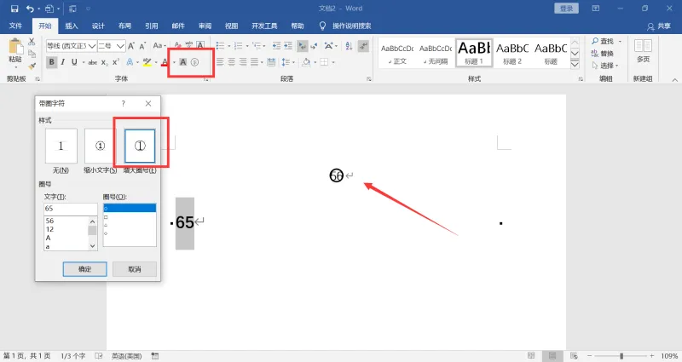Click the Phonetic Guide (拼音) icon

(x=188, y=45)
